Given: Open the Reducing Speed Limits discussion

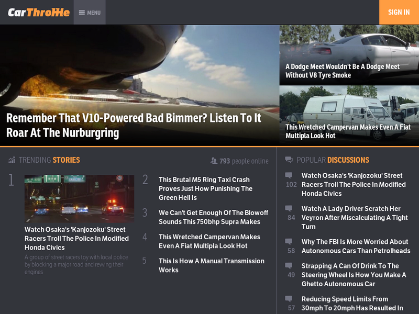Looking at the screenshot, I should [x=352, y=304].
